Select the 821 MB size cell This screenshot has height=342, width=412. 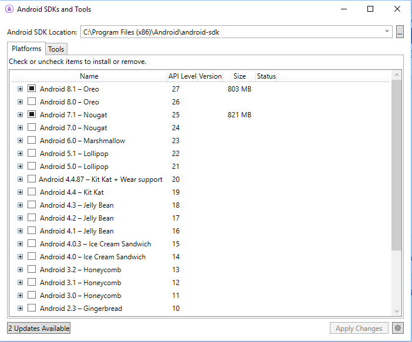tap(239, 115)
